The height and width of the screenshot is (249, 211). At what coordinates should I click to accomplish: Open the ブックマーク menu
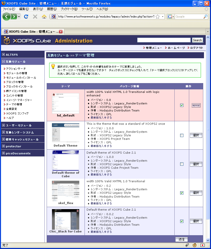69,9
